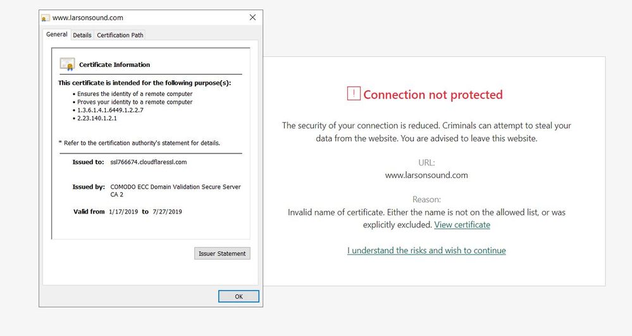This screenshot has width=632, height=336.
Task: Open the View certificate link
Action: tap(462, 225)
